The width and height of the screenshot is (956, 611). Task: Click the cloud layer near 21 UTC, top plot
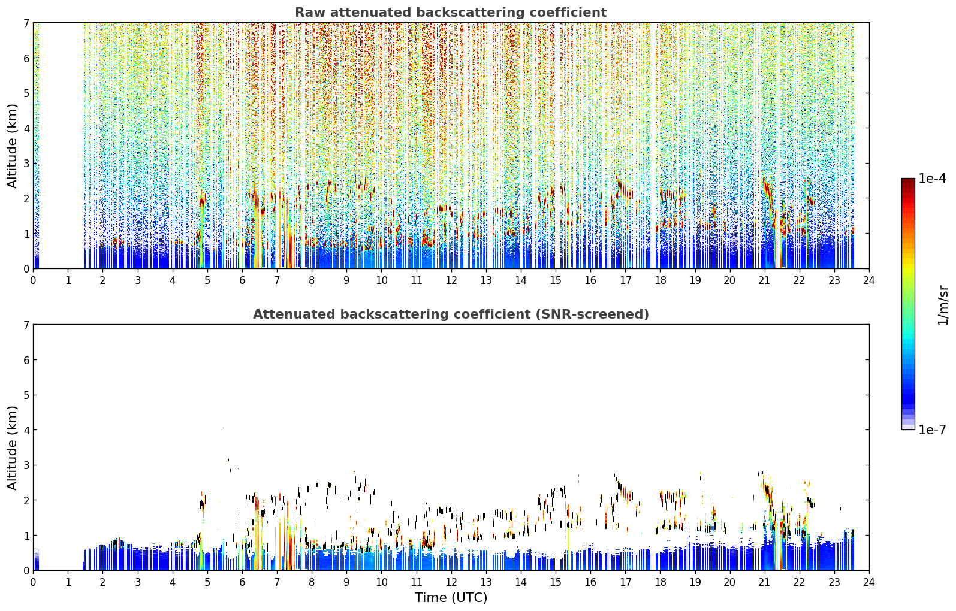(767, 189)
